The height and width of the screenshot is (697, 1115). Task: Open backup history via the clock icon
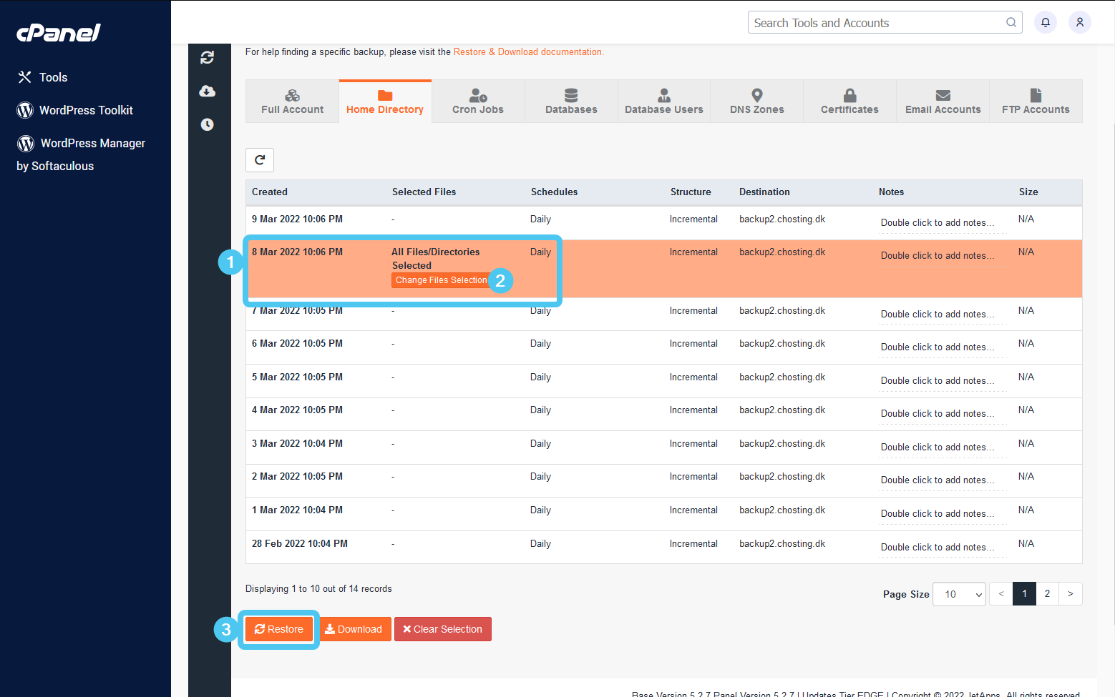coord(208,124)
